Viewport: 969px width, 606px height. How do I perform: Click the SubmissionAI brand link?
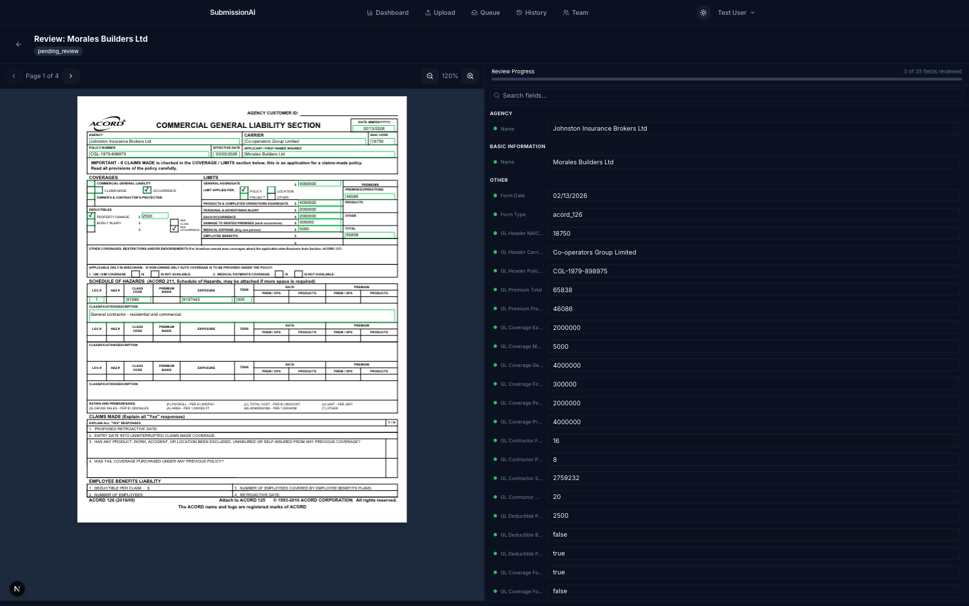(232, 13)
